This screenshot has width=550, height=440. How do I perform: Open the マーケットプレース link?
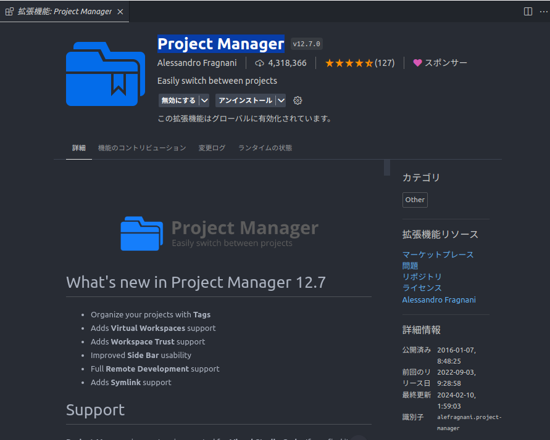point(438,255)
